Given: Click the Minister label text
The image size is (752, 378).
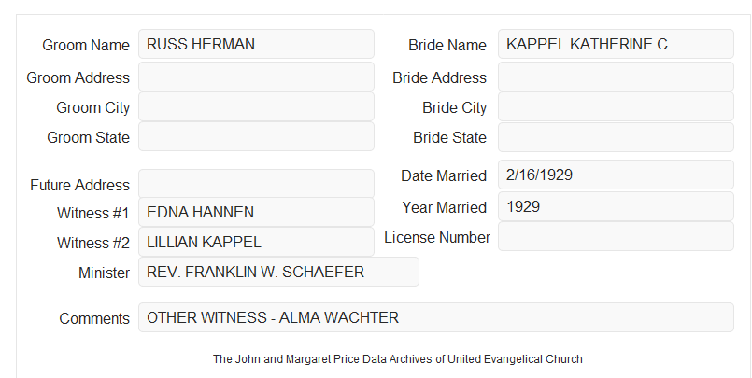Looking at the screenshot, I should pyautogui.click(x=104, y=273).
